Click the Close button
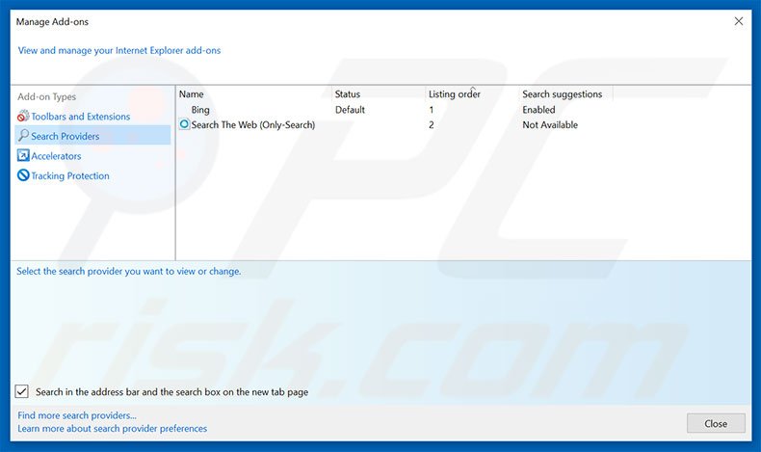This screenshot has height=452, width=761. pyautogui.click(x=716, y=423)
